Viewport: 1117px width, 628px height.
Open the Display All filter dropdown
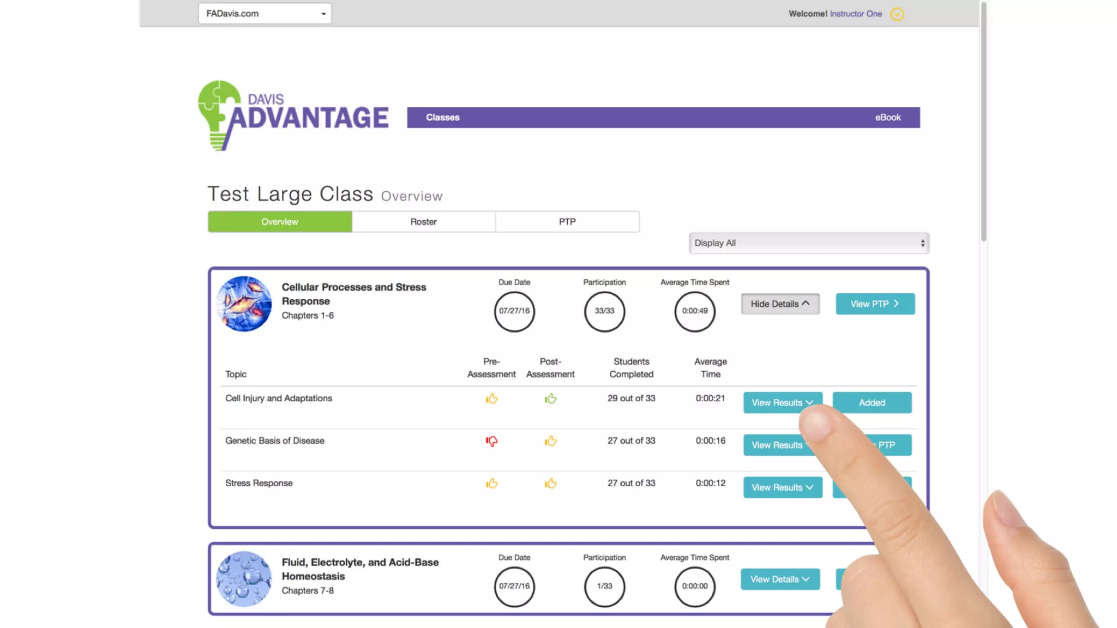click(809, 243)
